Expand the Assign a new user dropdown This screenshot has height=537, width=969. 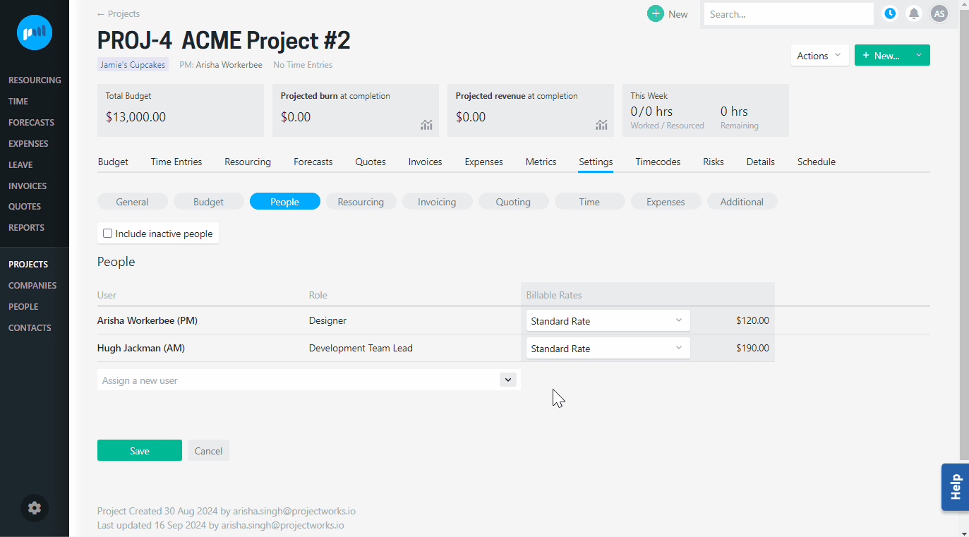coord(507,380)
